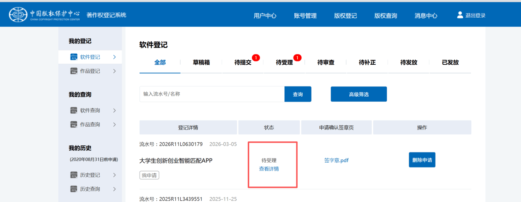521x202 pixels.
Task: Expand the 历史登记 chevron arrow
Action: click(115, 175)
